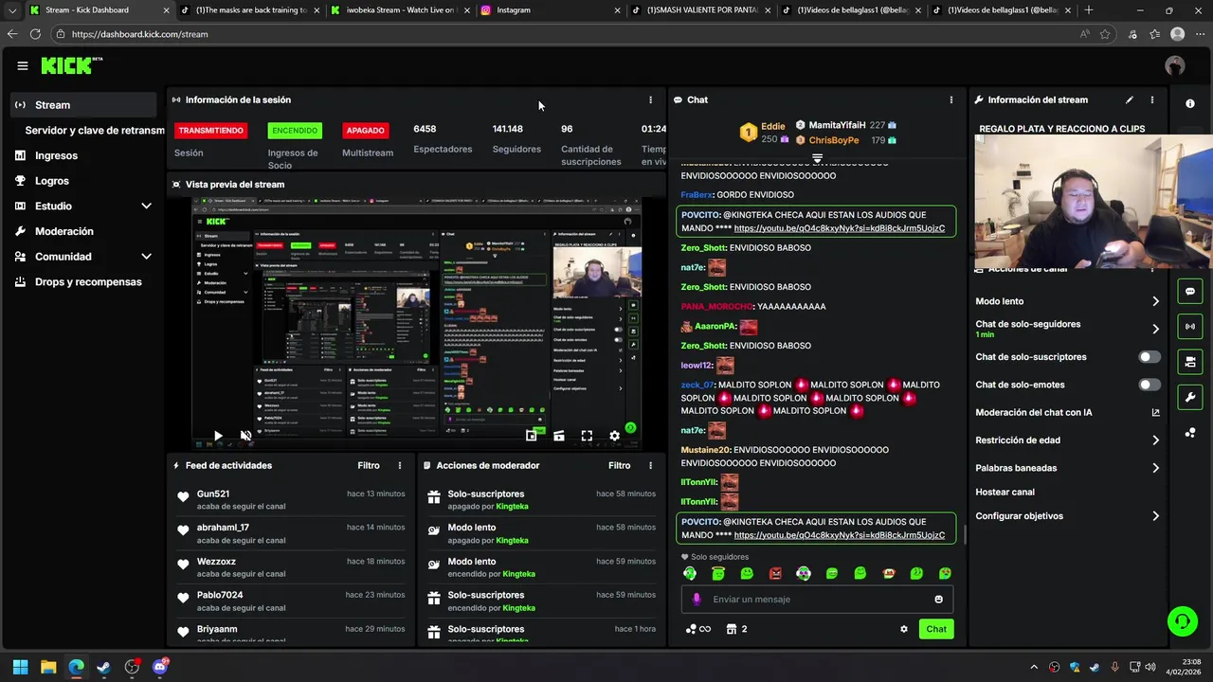Toggle the wrench icon in right rail
The height and width of the screenshot is (682, 1213).
pos(1190,396)
